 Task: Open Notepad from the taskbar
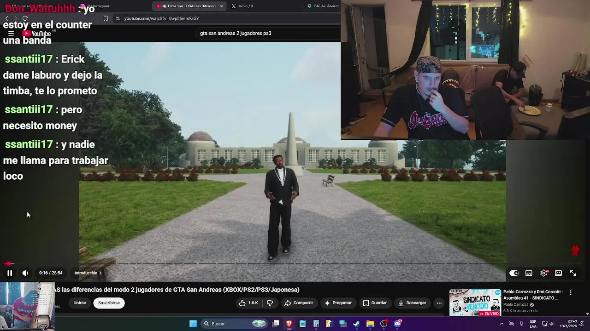click(302, 324)
